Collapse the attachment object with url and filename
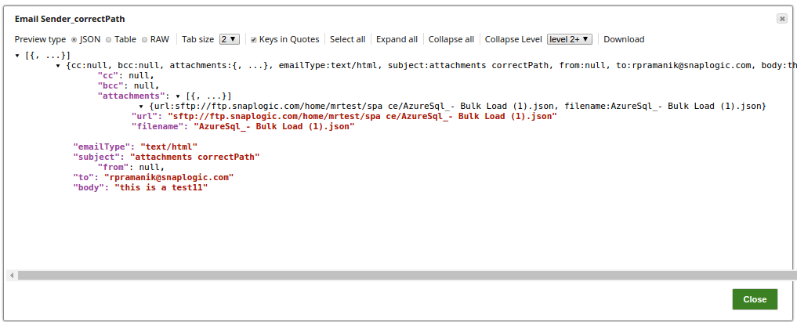 coord(140,106)
